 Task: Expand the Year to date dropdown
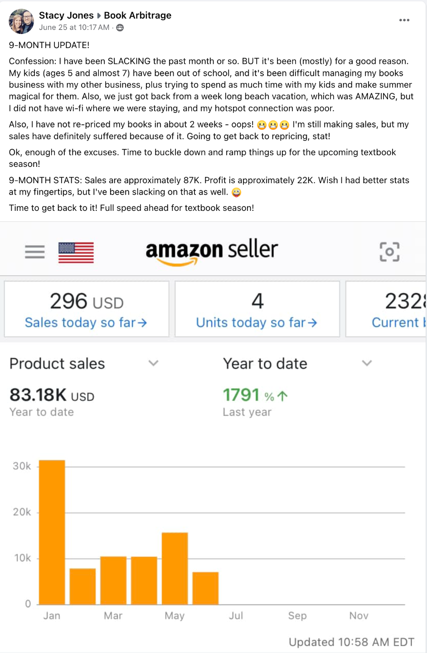point(367,363)
